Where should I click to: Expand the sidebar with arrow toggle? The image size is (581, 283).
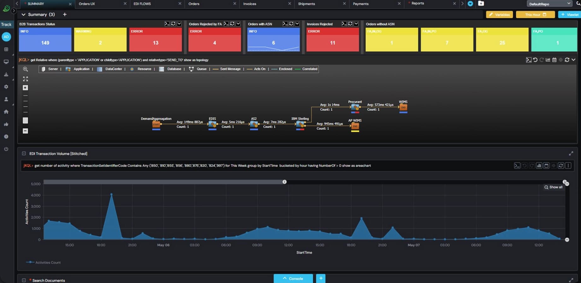coord(14,11)
